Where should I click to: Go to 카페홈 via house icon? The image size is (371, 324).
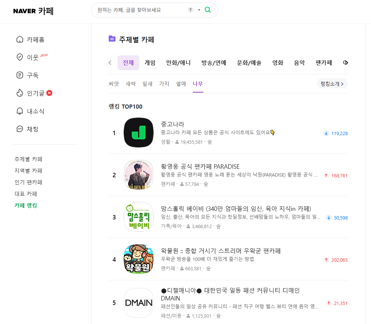tap(20, 39)
